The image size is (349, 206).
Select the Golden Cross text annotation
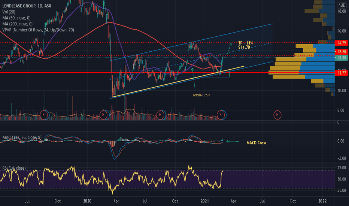(x=201, y=95)
